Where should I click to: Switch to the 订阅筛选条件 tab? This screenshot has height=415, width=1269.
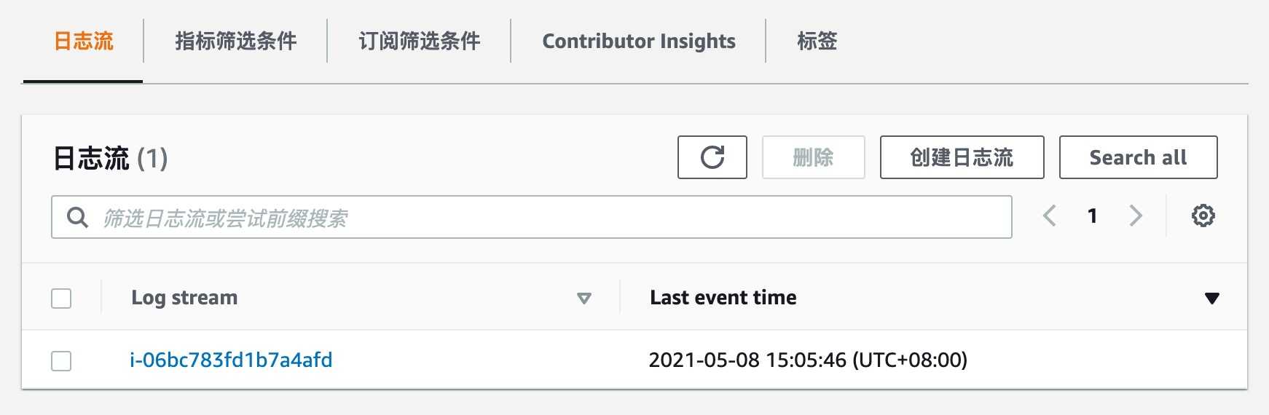pos(419,41)
